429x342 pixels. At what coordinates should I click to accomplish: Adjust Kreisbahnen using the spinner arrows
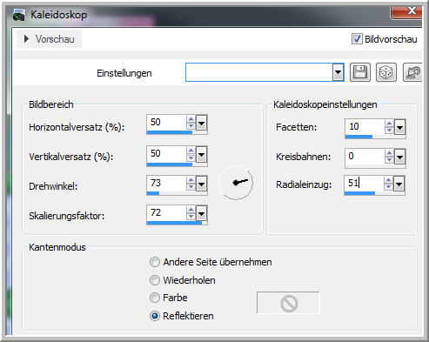click(x=389, y=157)
